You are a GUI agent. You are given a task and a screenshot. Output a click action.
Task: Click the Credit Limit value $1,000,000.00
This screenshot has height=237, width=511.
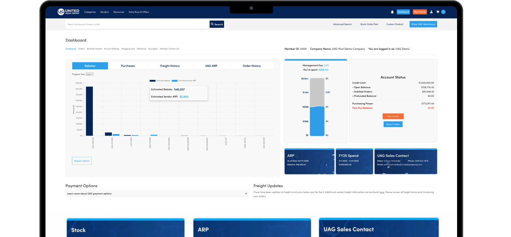pos(426,83)
